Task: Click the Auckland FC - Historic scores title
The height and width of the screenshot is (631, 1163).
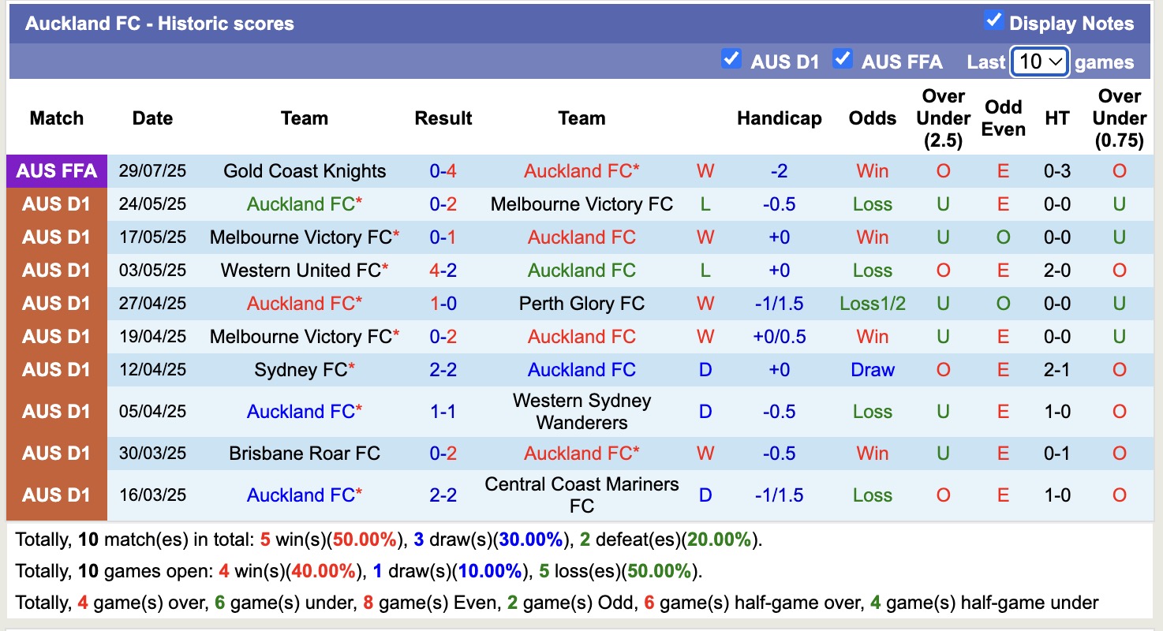Action: coord(161,23)
